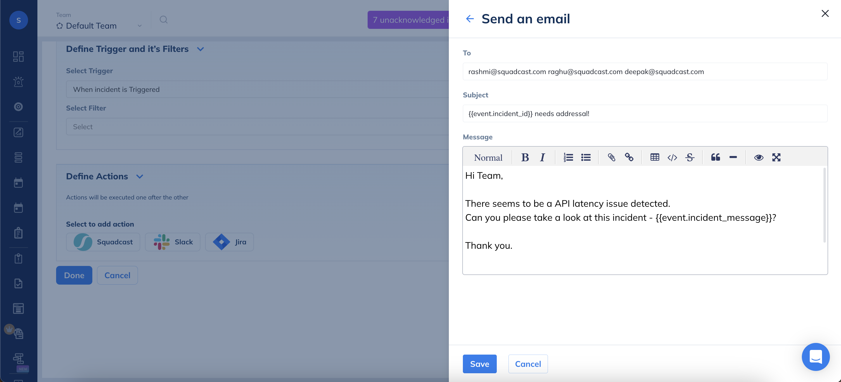Go back using the arrow beside title

click(x=470, y=19)
